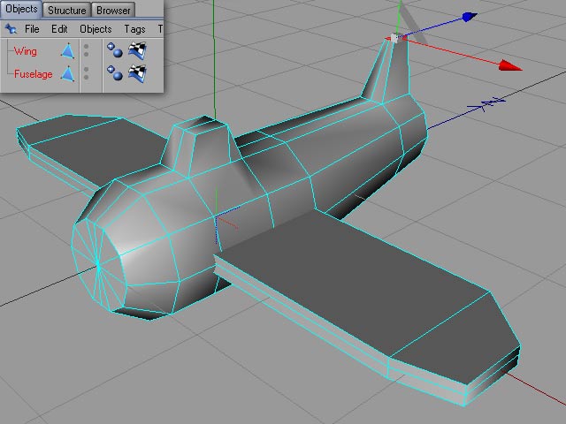Viewport: 566px width, 424px height.
Task: Click the selected point at axis origin on tail
Action: [x=394, y=38]
